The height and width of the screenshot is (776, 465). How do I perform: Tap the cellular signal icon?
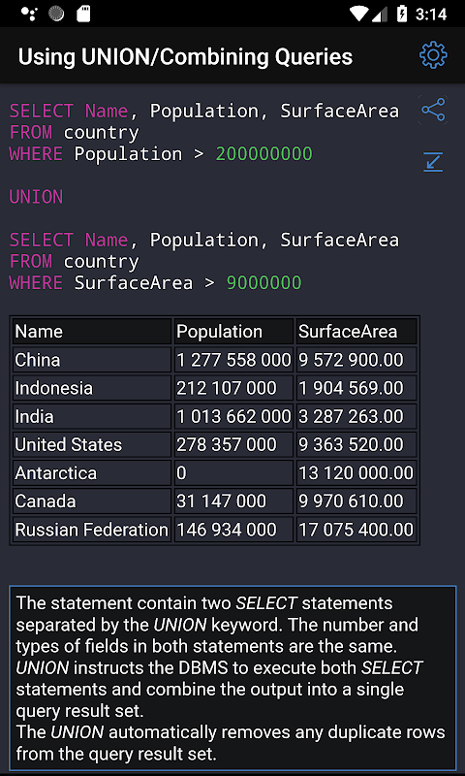click(380, 14)
